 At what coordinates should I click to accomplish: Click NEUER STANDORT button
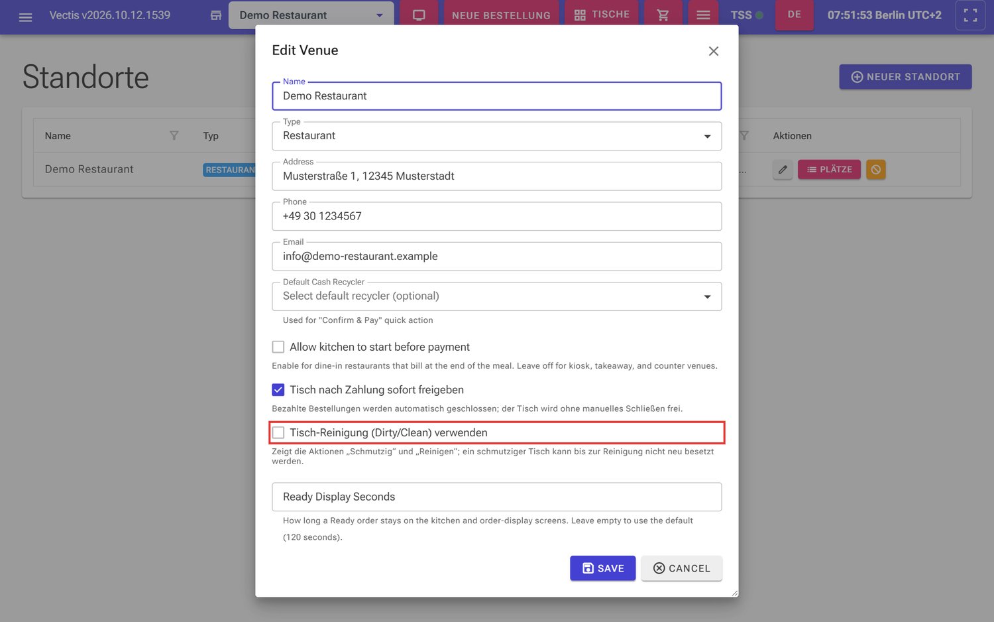[x=905, y=77]
